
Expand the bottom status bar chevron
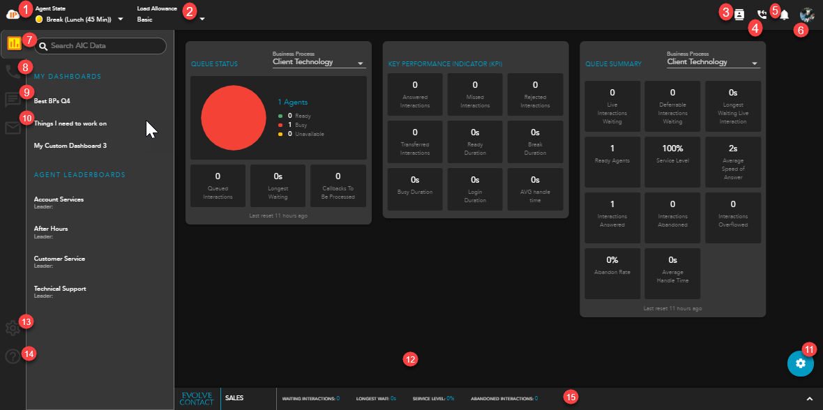[x=809, y=399]
